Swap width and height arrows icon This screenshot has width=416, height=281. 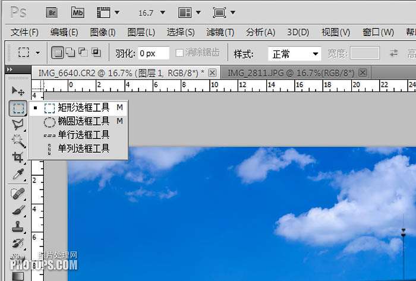point(394,53)
